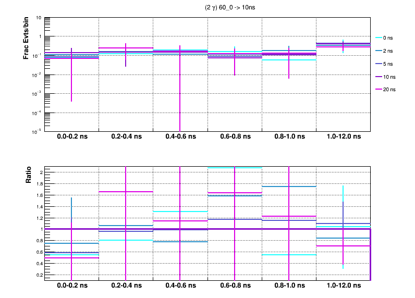The height and width of the screenshot is (298, 415).
Task: Select "0.8-1.0 ns" bin label on ratio plot
Action: pyautogui.click(x=288, y=286)
